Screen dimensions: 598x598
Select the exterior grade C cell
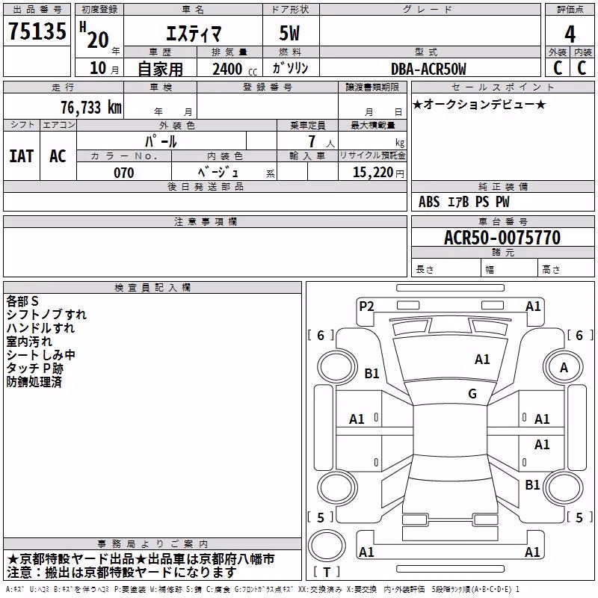(x=558, y=68)
